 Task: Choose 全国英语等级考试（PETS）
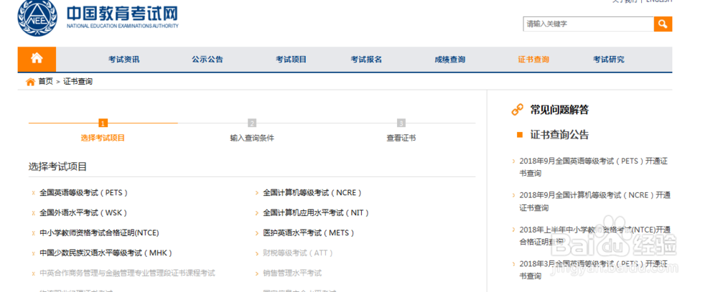click(84, 193)
